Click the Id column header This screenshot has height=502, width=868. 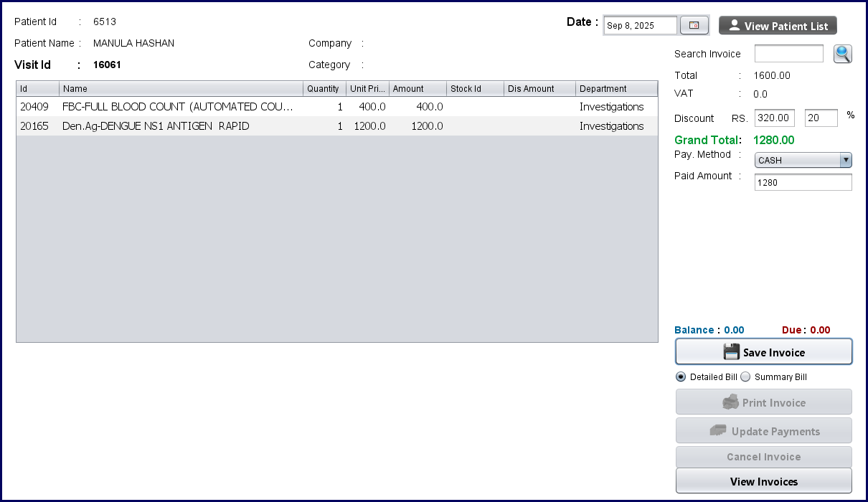(x=37, y=89)
